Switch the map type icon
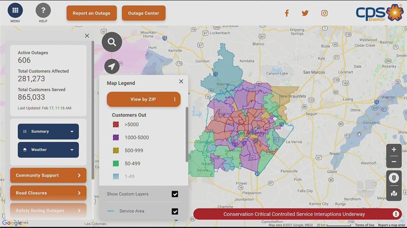The image size is (407, 228). [394, 193]
